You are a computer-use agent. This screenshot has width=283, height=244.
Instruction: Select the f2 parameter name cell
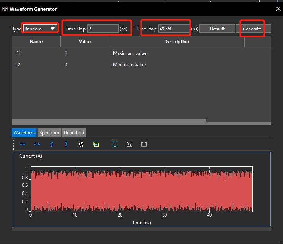point(36,65)
